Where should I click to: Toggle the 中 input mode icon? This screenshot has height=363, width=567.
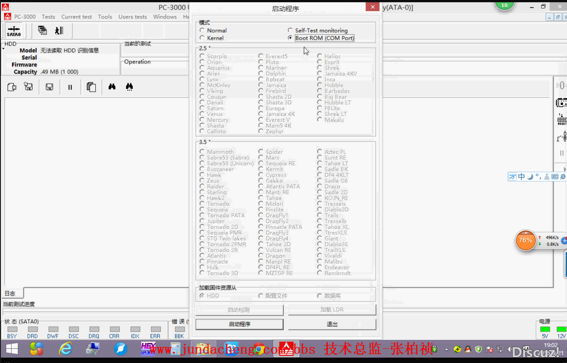click(521, 177)
